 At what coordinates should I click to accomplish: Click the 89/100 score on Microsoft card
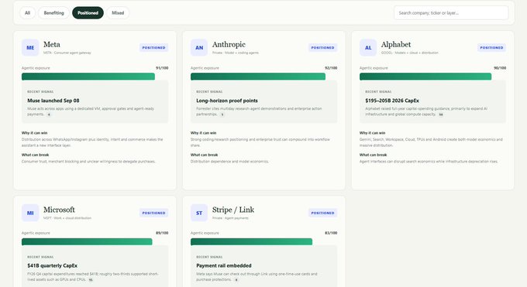coord(162,233)
